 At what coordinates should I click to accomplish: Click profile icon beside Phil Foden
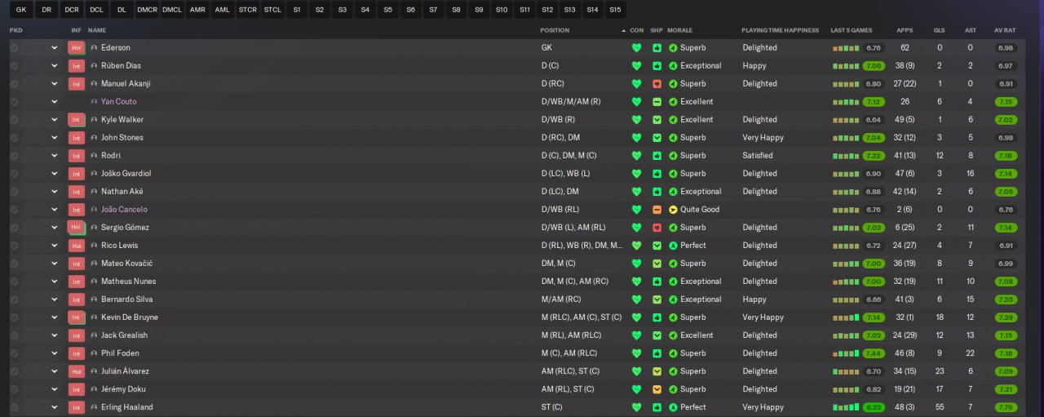(94, 353)
